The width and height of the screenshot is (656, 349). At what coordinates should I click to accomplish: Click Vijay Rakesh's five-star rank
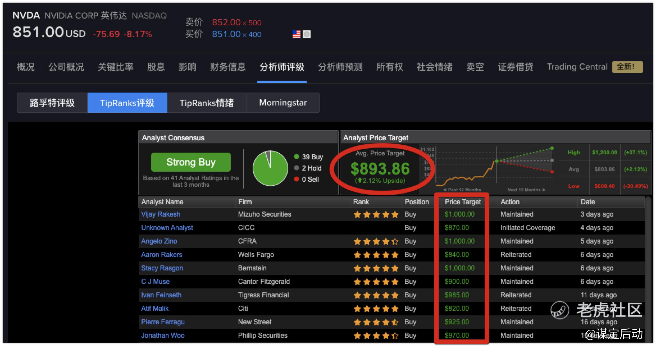click(x=376, y=215)
